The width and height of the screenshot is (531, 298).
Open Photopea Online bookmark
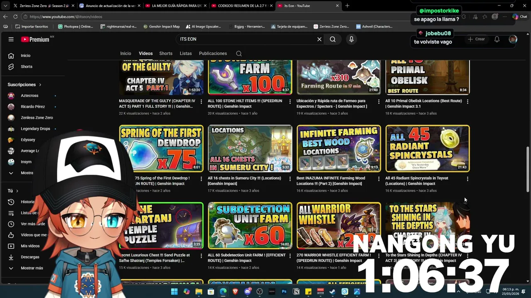click(76, 26)
